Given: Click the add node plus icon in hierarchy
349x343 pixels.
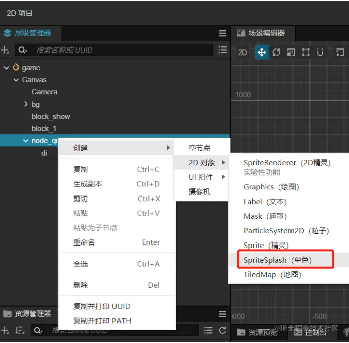Looking at the screenshot, I should 5,50.
